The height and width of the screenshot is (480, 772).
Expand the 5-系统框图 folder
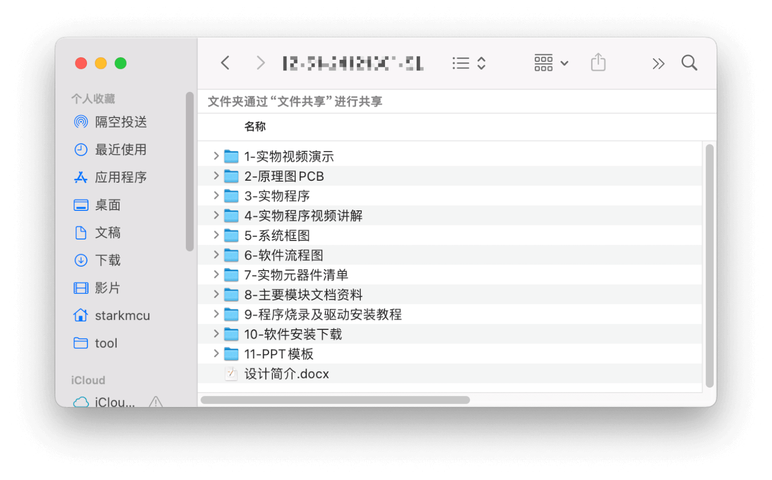point(216,235)
